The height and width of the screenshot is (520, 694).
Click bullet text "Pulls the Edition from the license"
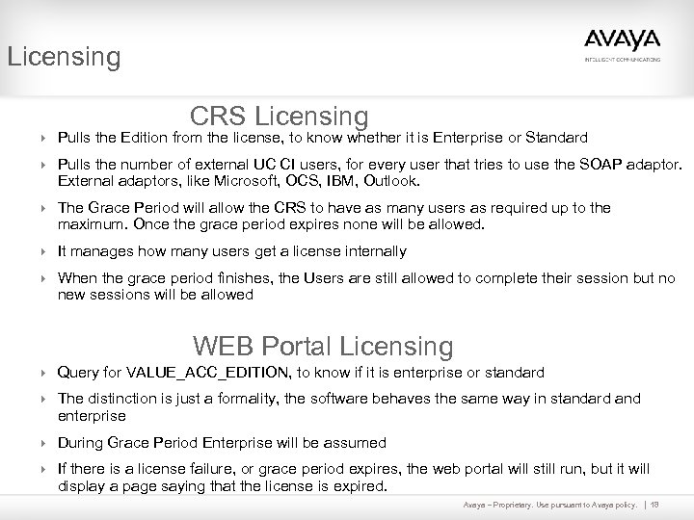(x=169, y=138)
